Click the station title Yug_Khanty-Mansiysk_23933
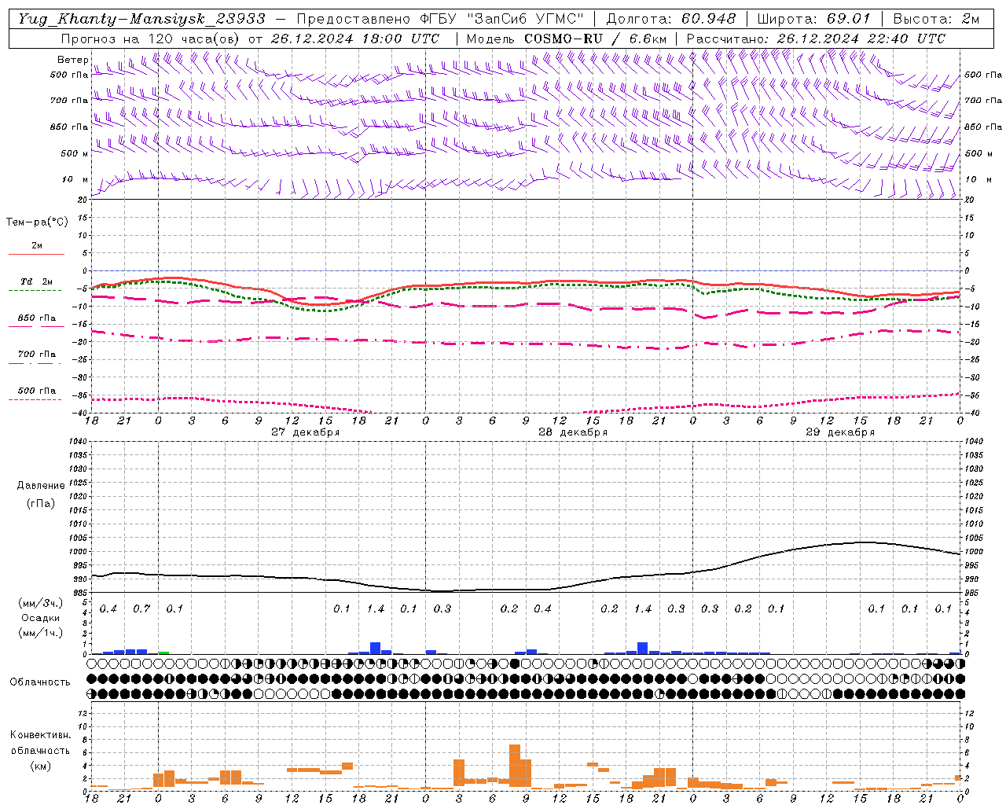Viewport: 1006px width, 805px height. click(x=141, y=19)
